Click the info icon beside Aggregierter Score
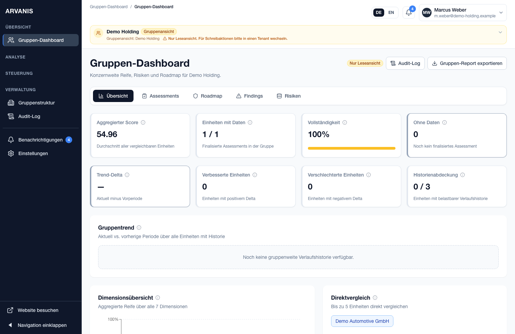 point(143,122)
